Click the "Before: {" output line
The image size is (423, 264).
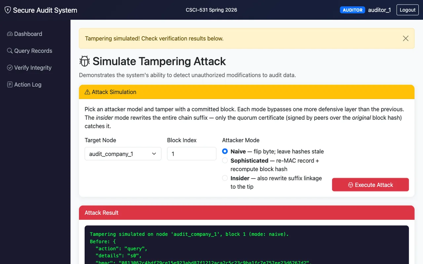(103, 242)
